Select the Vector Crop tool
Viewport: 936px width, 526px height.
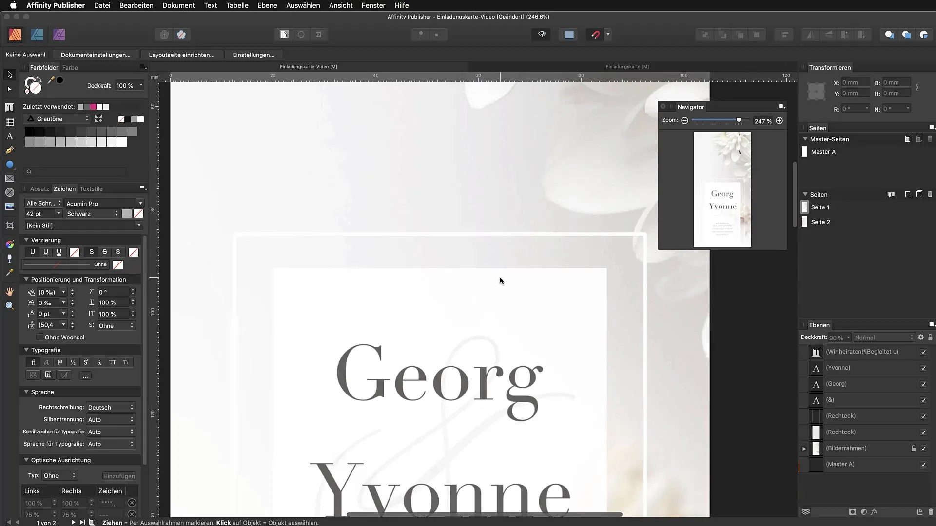tap(10, 225)
